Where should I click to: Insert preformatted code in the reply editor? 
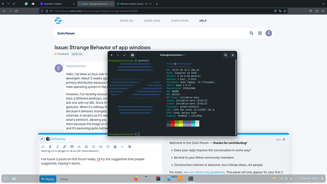pos(79,147)
